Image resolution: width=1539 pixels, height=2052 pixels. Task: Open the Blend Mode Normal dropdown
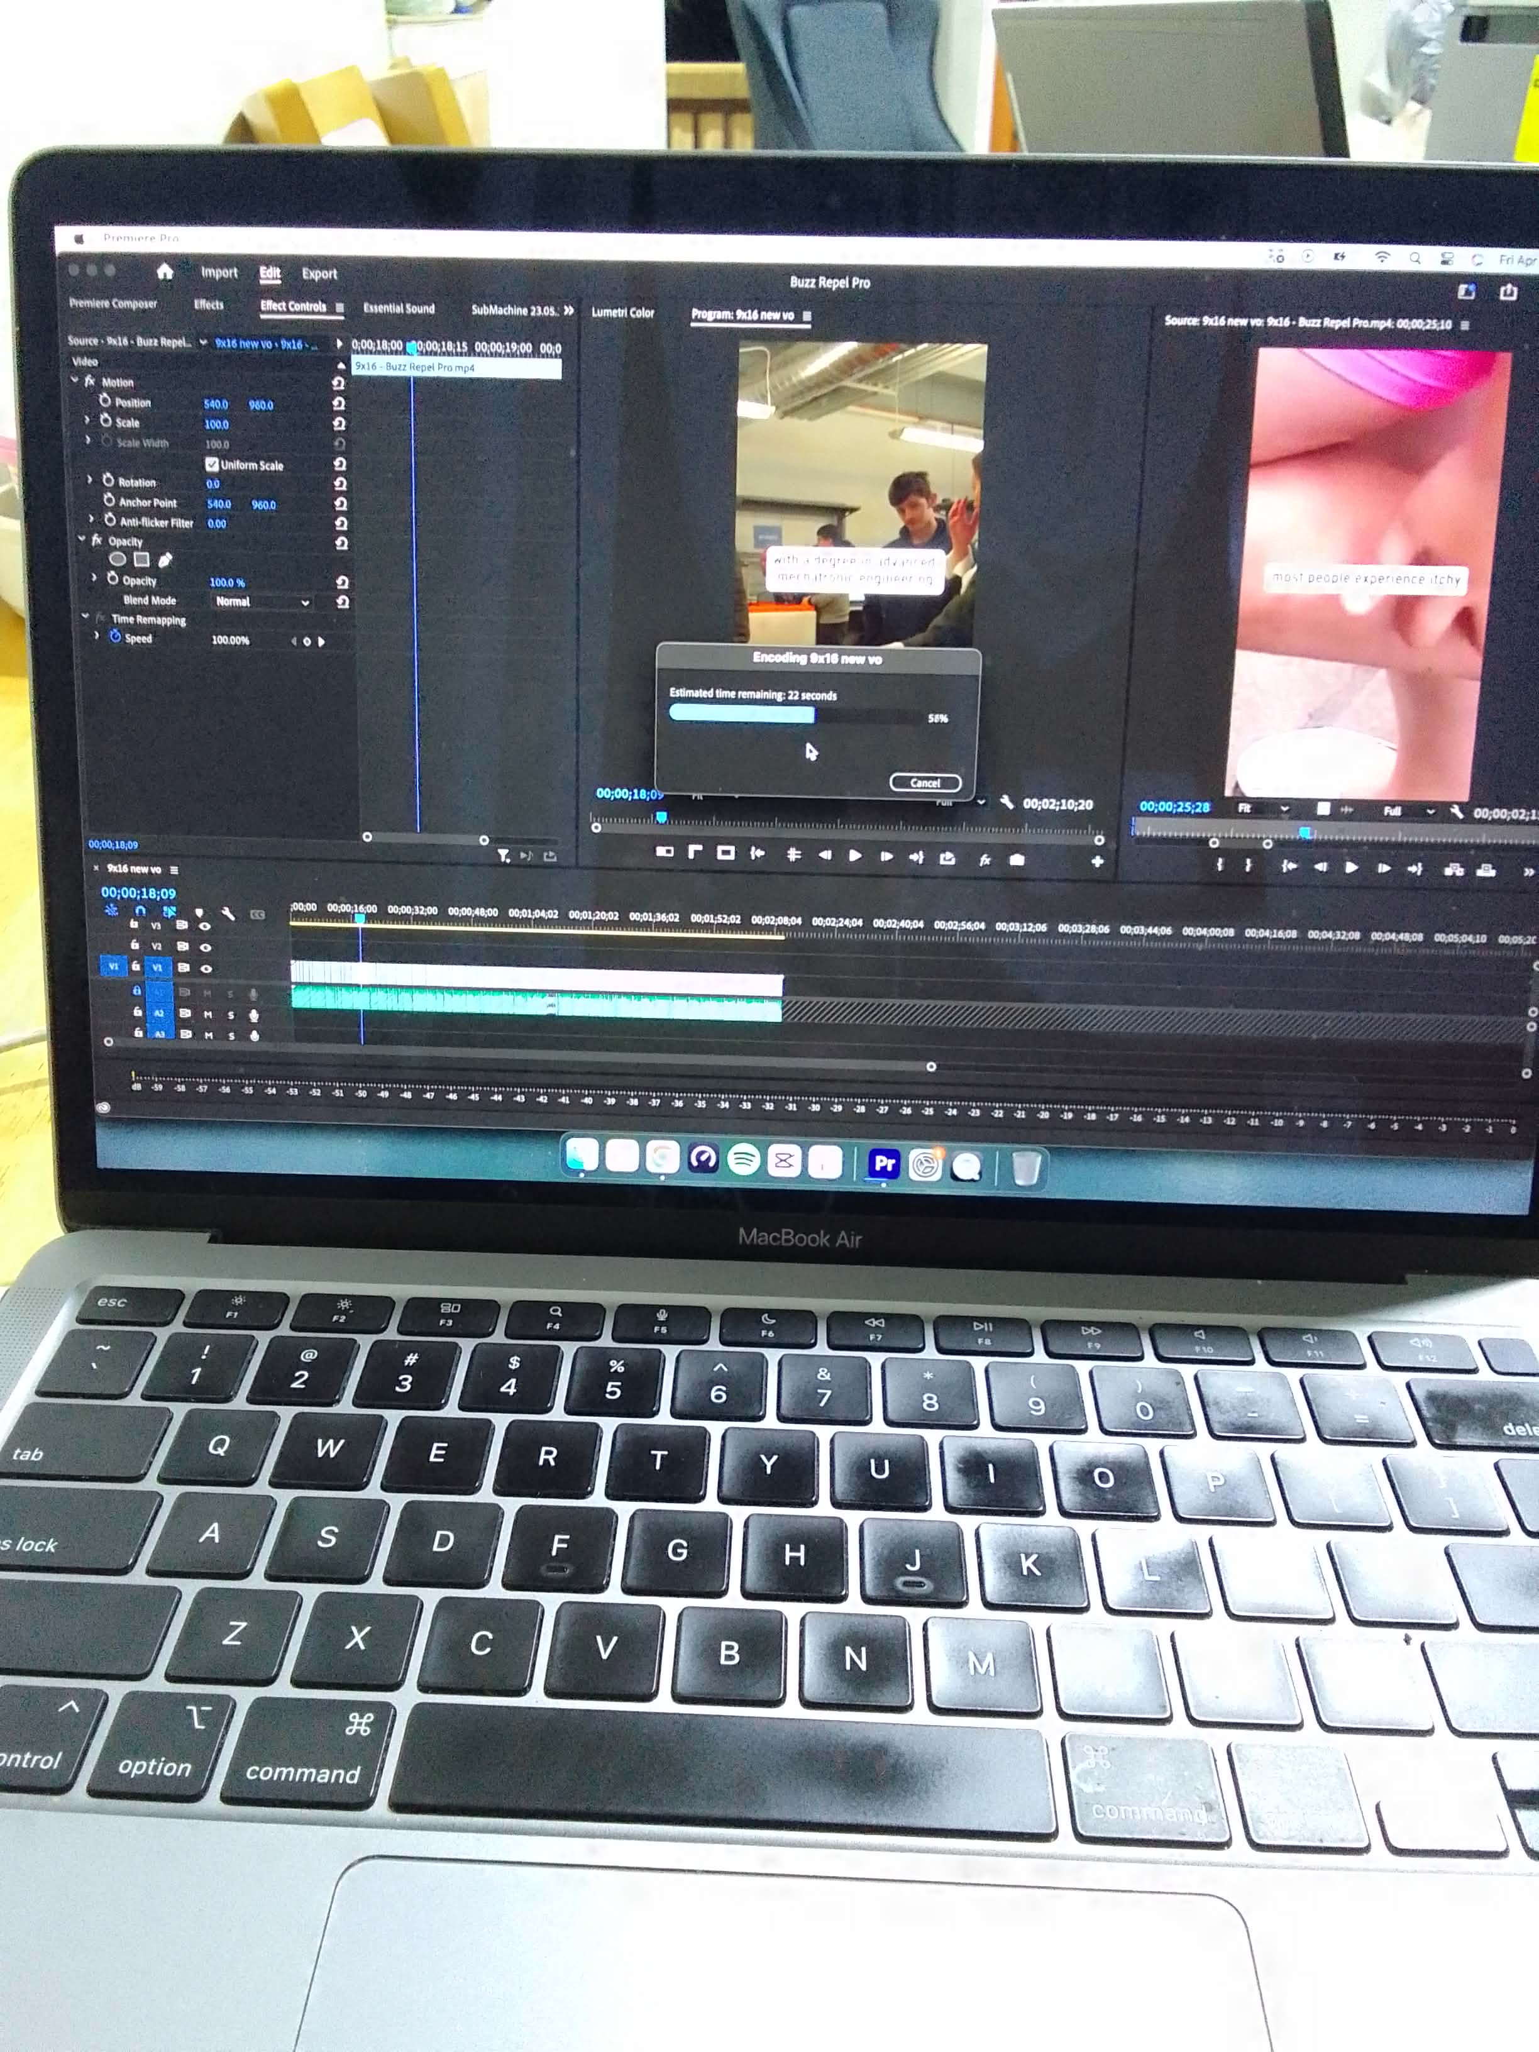coord(263,602)
